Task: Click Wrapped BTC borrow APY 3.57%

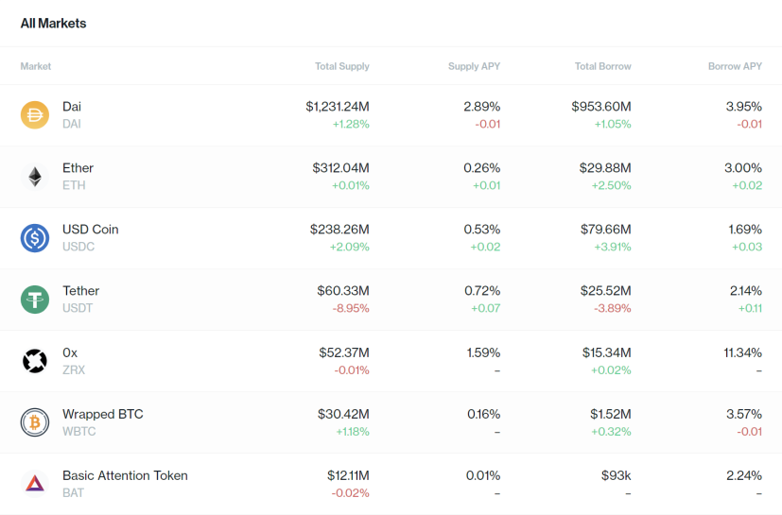Action: 744,414
